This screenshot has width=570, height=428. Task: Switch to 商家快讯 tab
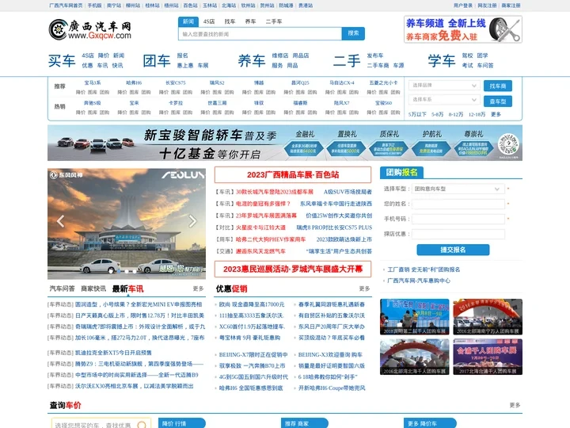(x=93, y=289)
